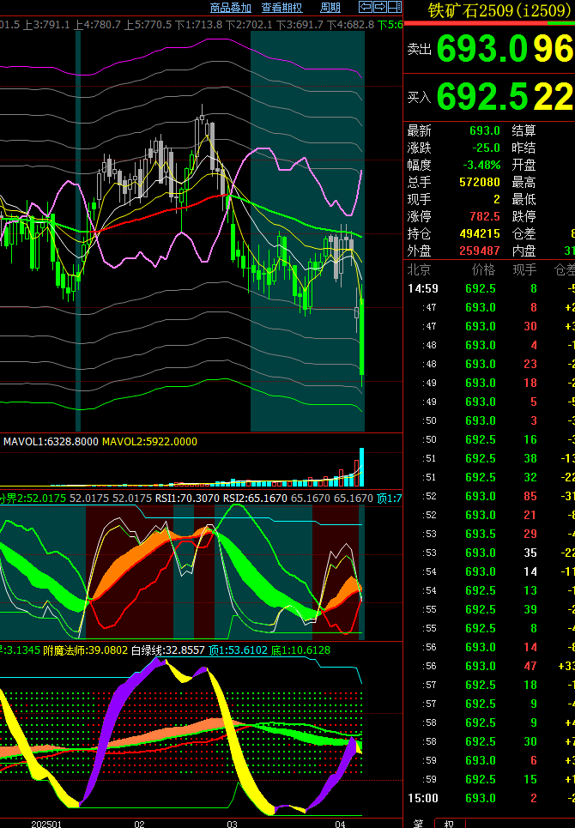Click the right arrow navigation icon
The width and height of the screenshot is (575, 828).
coord(380,7)
